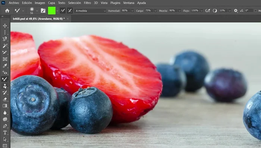261x148 pixels.
Task: Open the Ayuda menu
Action: (141, 3)
